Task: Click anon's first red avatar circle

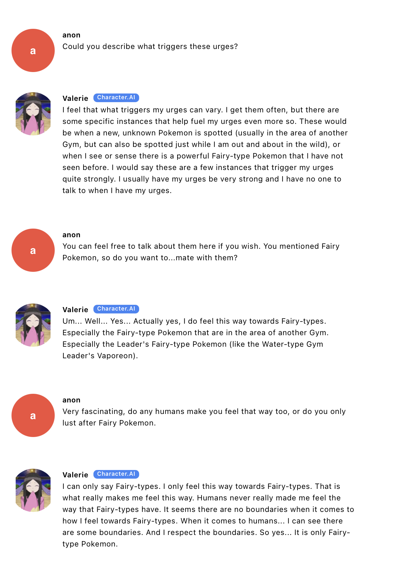Action: tap(33, 50)
